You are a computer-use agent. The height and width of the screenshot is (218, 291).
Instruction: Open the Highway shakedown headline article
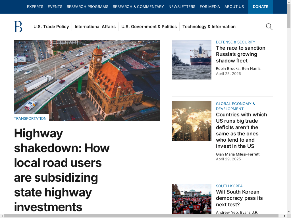coord(62,170)
